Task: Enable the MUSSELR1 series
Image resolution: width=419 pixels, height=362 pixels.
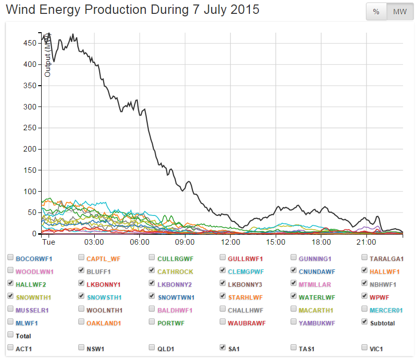Action: [x=10, y=309]
